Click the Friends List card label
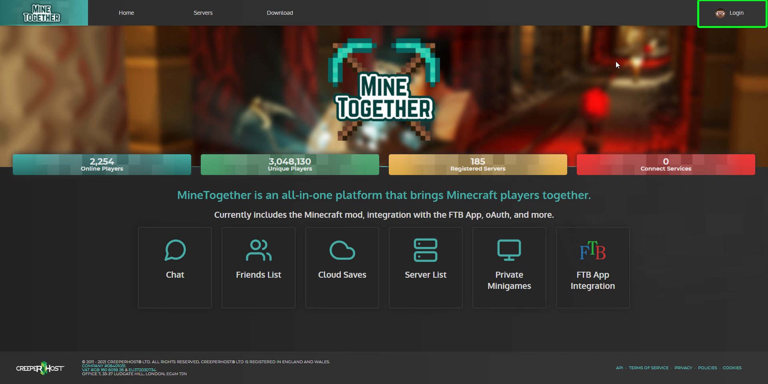The width and height of the screenshot is (768, 384). tap(258, 275)
